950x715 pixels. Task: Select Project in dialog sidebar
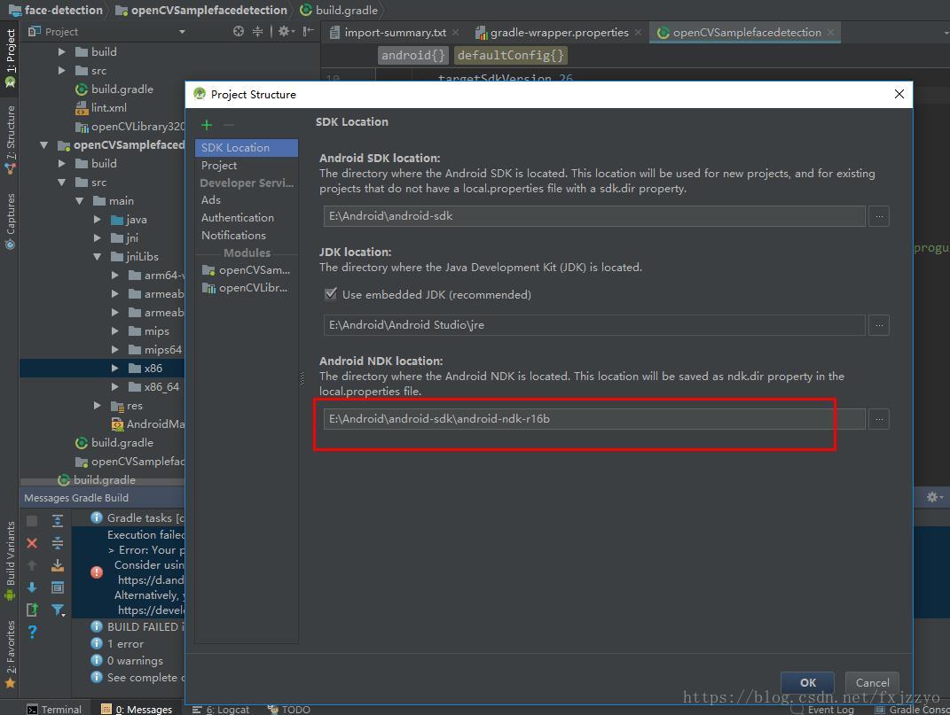tap(247, 166)
